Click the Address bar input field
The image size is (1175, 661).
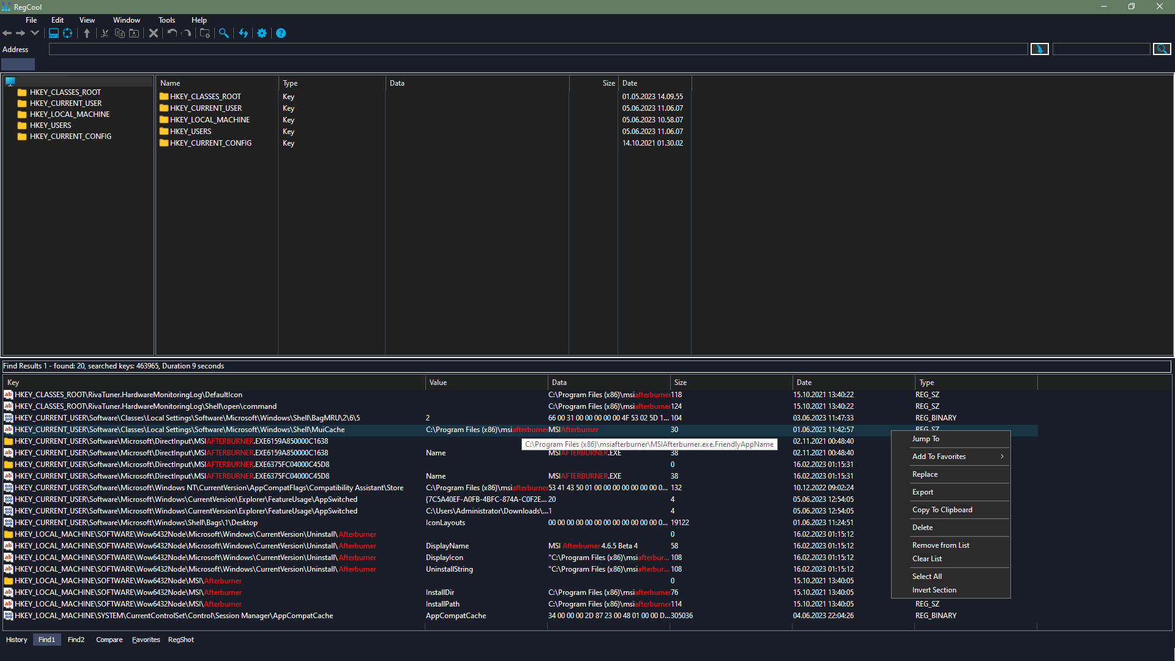pyautogui.click(x=537, y=49)
